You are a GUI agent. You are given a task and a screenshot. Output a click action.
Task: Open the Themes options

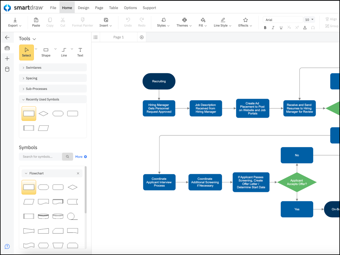click(184, 22)
